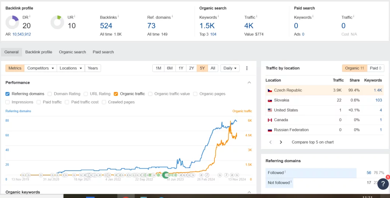Click the UR donut chart icon
This screenshot has height=198, width=390.
click(58, 22)
